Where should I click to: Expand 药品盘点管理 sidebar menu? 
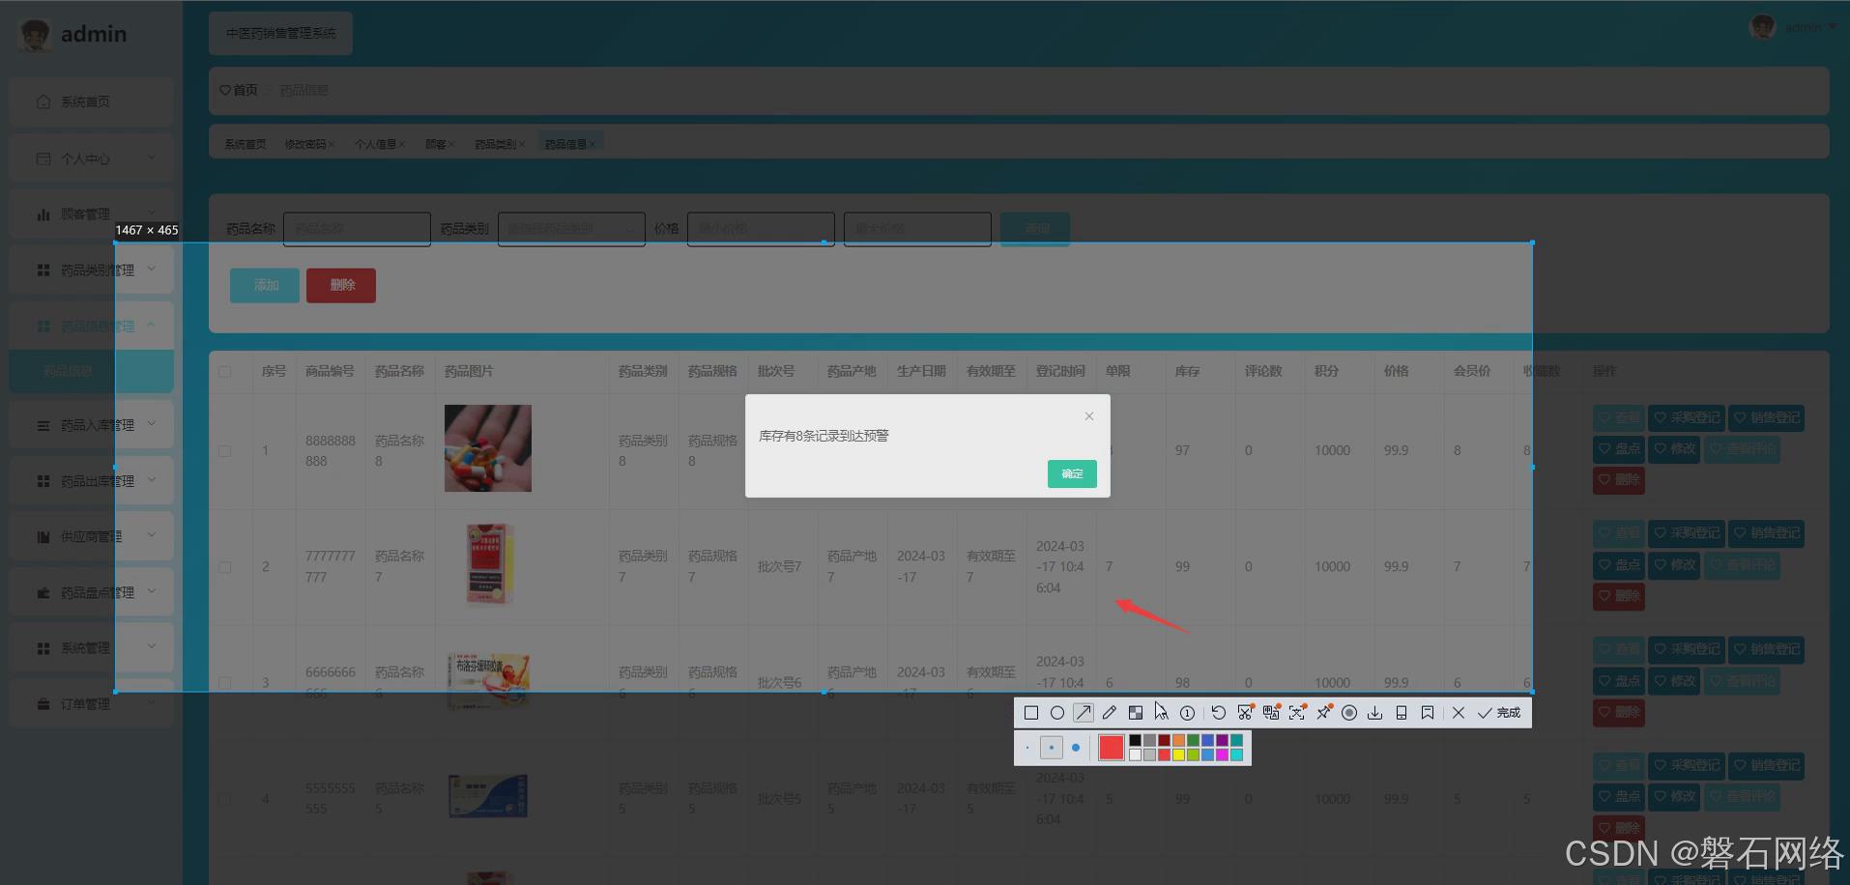click(91, 592)
